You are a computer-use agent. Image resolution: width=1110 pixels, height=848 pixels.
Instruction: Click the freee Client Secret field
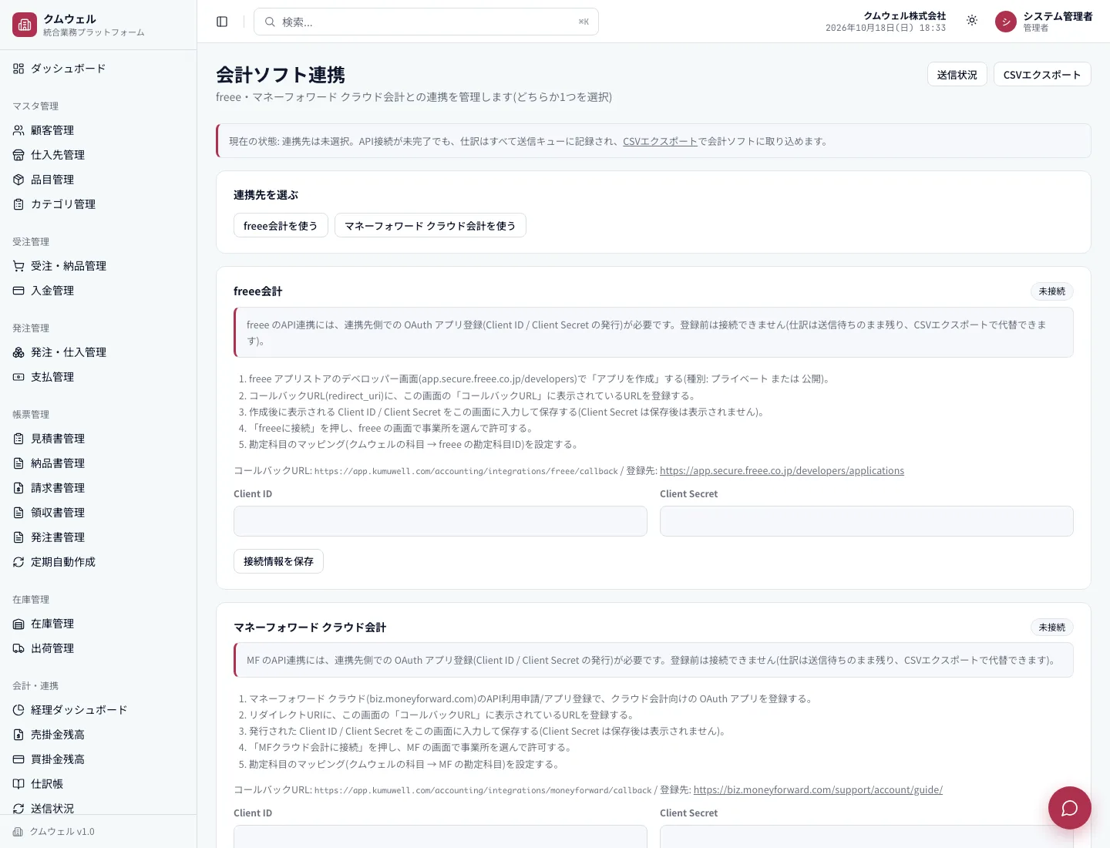click(x=866, y=521)
